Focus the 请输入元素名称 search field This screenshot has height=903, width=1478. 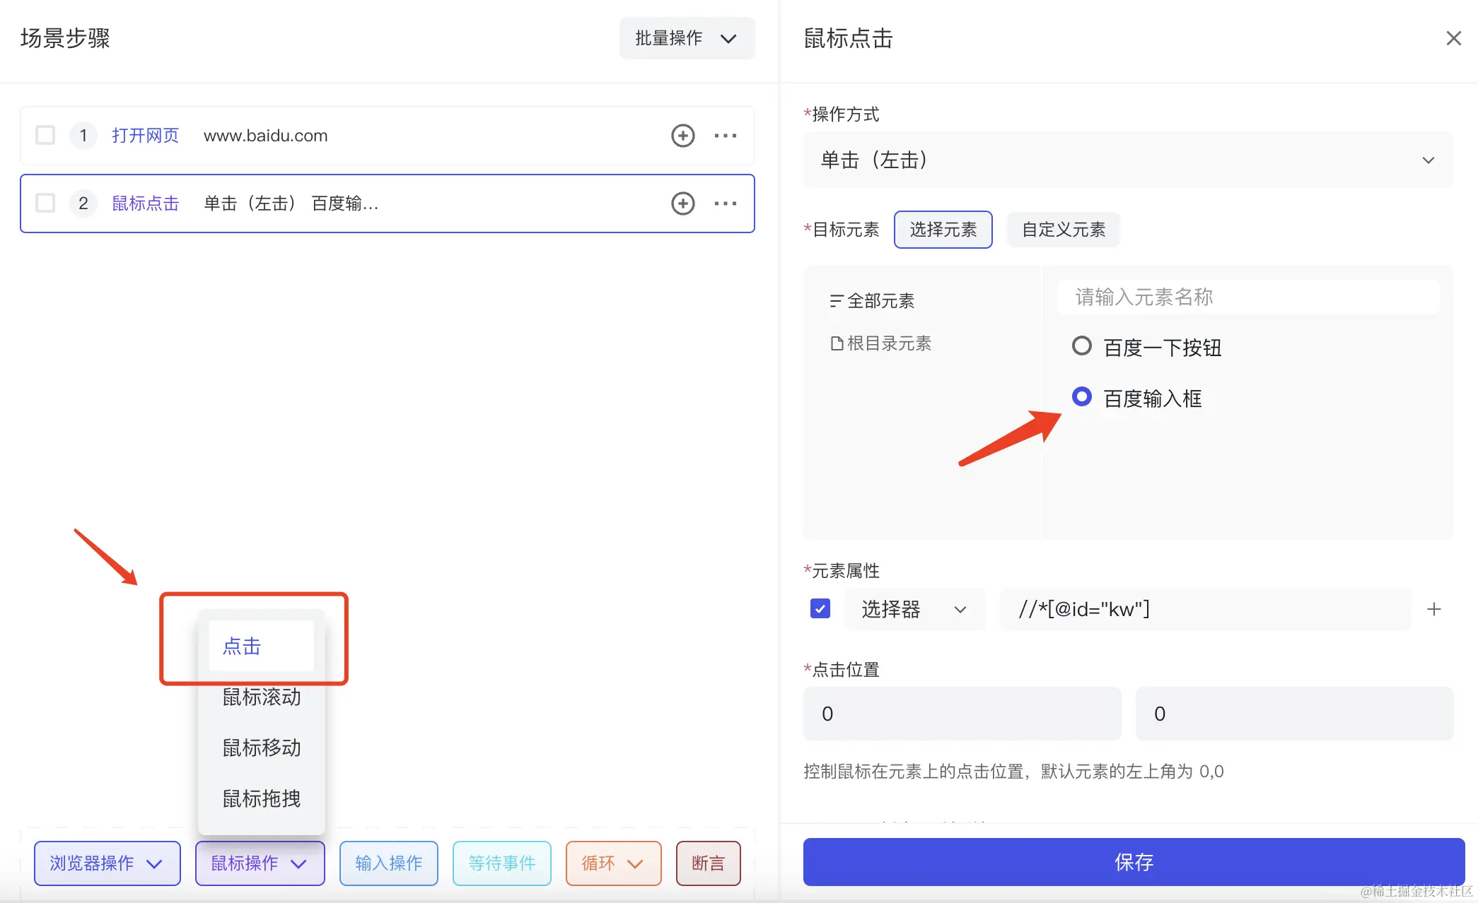point(1247,297)
